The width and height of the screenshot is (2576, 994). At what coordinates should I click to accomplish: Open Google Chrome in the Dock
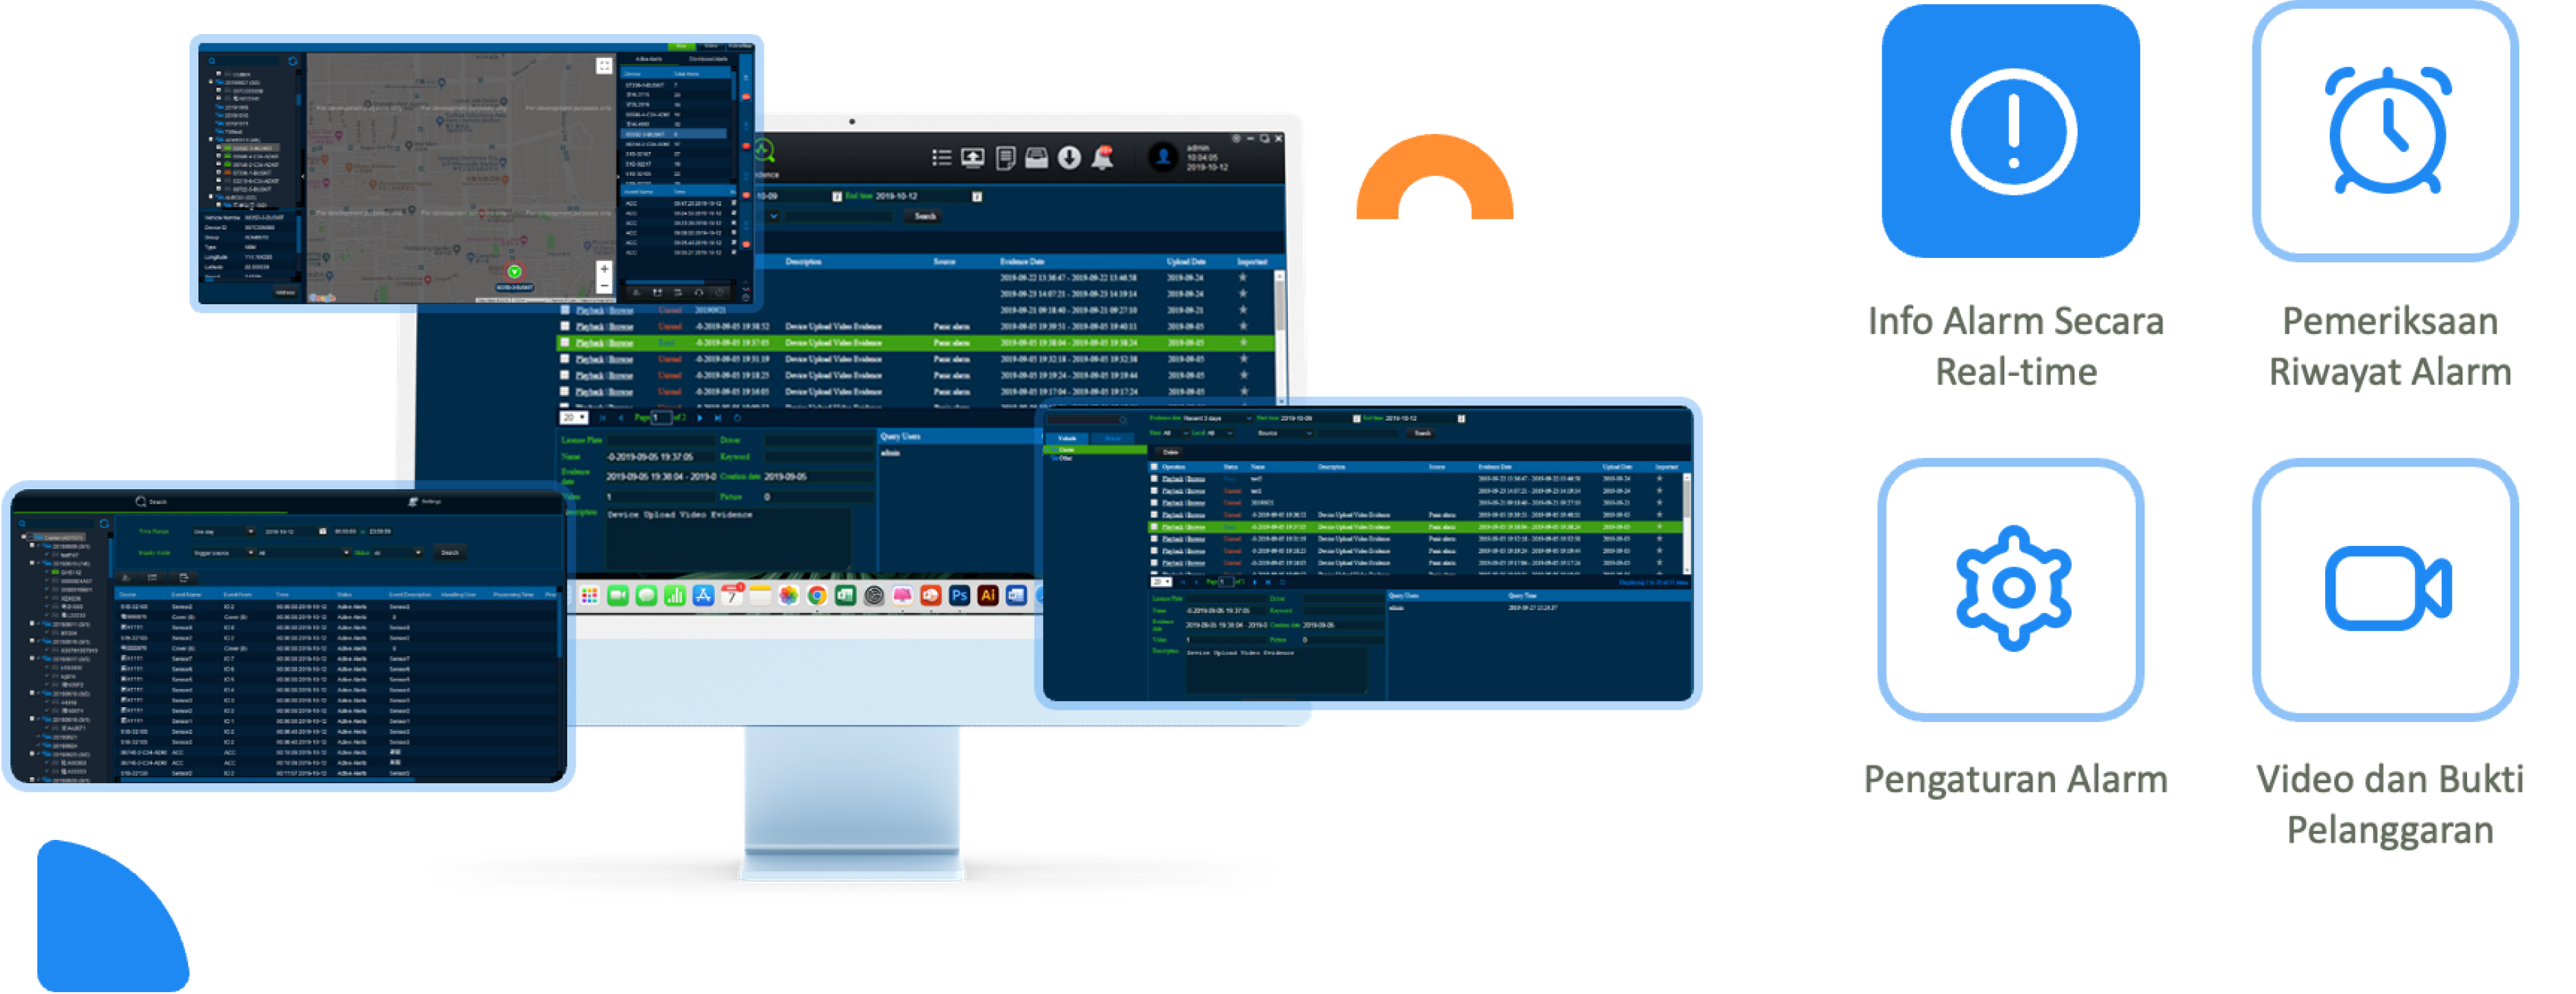[x=817, y=596]
